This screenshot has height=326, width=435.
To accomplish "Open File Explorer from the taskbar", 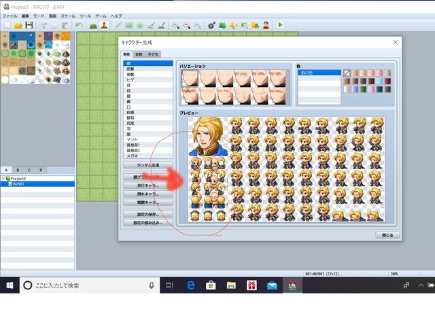I will tap(231, 285).
